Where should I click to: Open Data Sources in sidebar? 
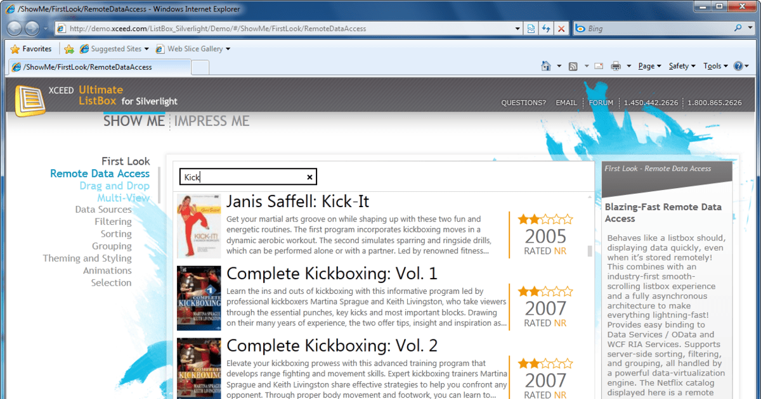click(x=103, y=210)
